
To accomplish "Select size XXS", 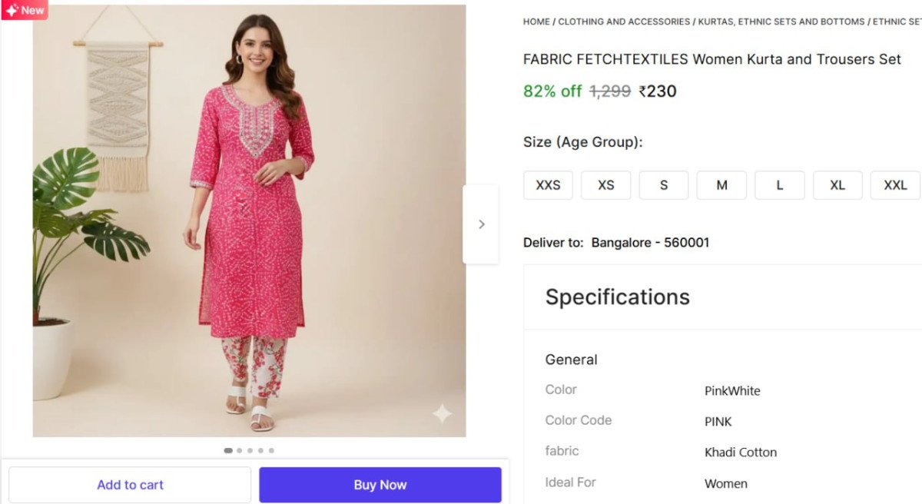I will [548, 185].
